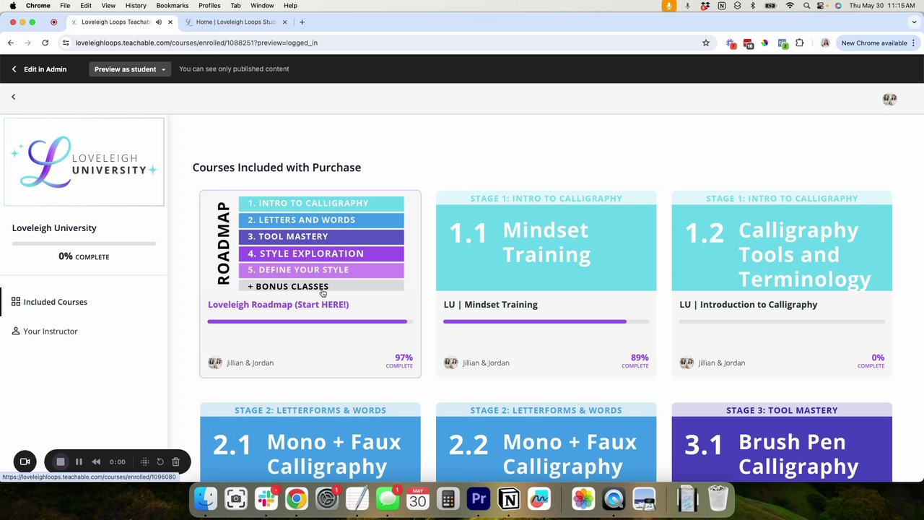Open Calculator from the Dock
This screenshot has width=924, height=520.
coord(448,498)
